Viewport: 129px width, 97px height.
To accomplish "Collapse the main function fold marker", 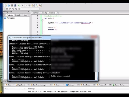I will [x=42, y=20].
